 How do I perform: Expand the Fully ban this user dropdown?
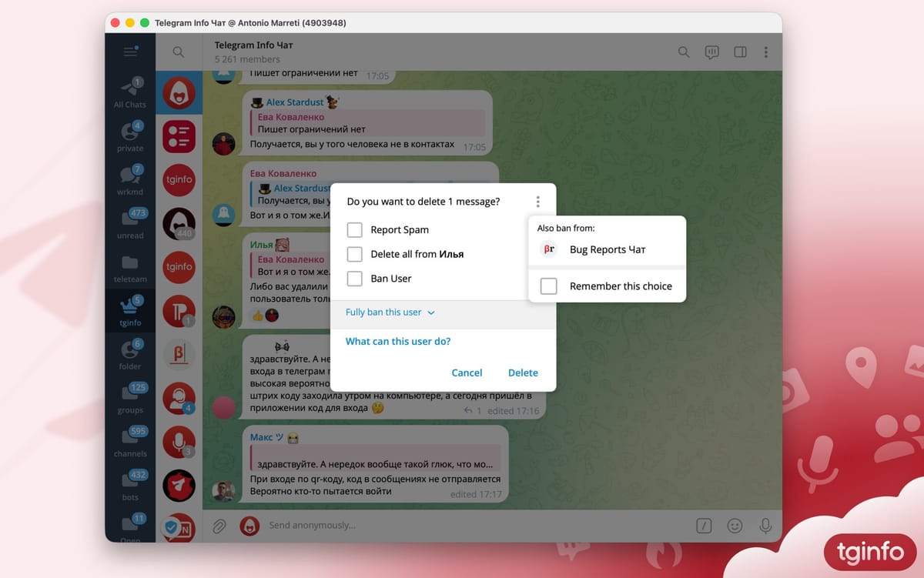click(390, 312)
